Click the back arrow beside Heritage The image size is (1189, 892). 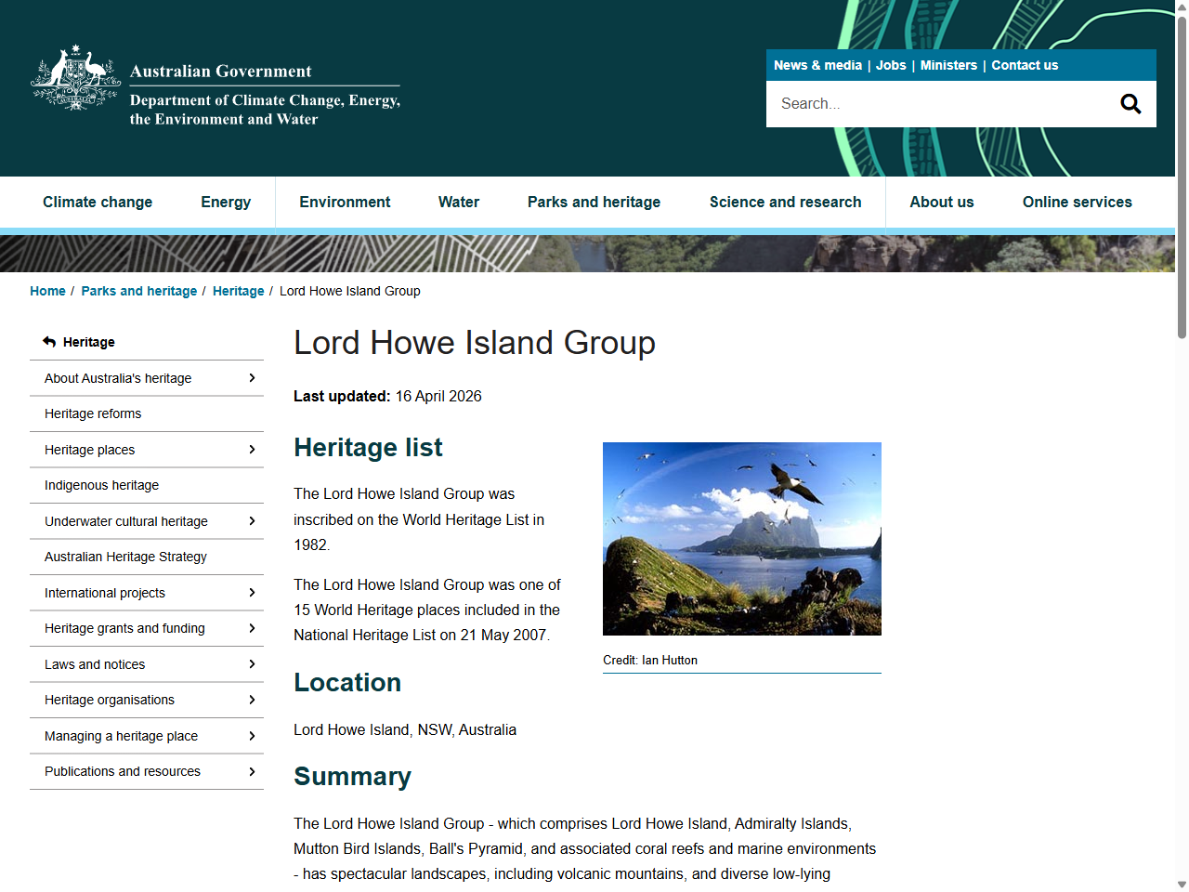tap(49, 342)
